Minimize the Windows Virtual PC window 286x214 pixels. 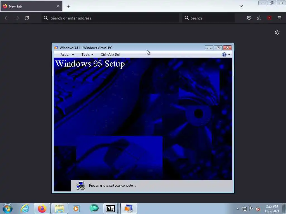[x=209, y=48]
